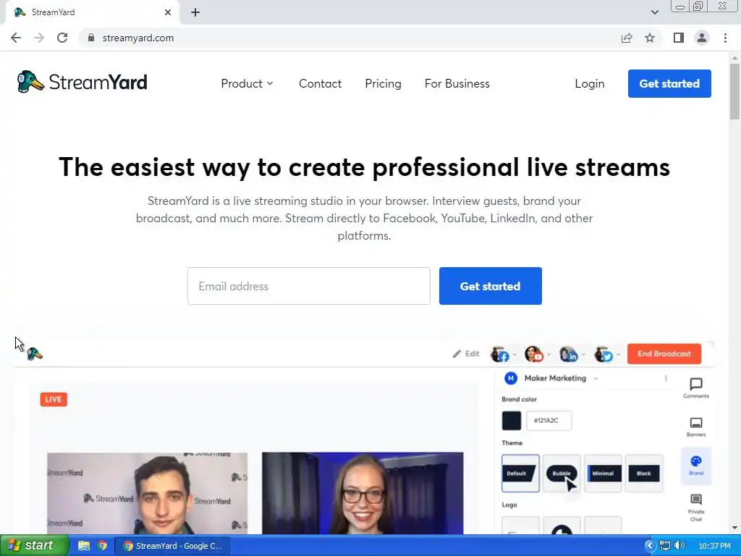This screenshot has width=741, height=556.
Task: Bookmark this page with star icon
Action: [x=650, y=38]
